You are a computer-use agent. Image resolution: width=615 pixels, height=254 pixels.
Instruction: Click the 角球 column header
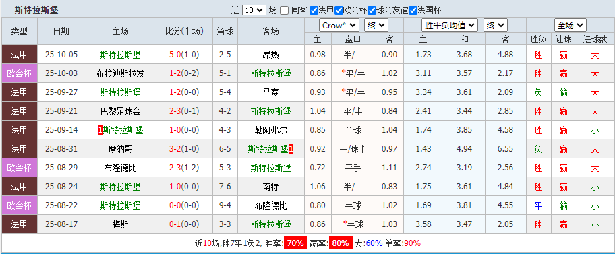pyautogui.click(x=225, y=32)
